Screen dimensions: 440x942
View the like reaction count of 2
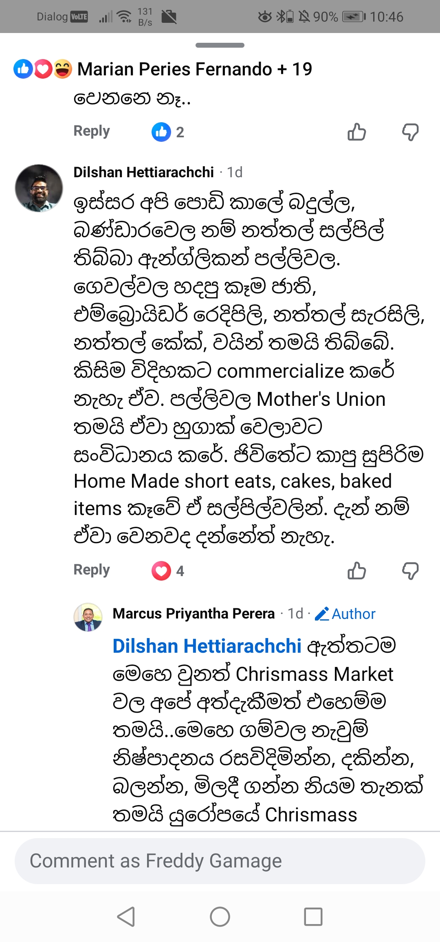[x=168, y=132]
